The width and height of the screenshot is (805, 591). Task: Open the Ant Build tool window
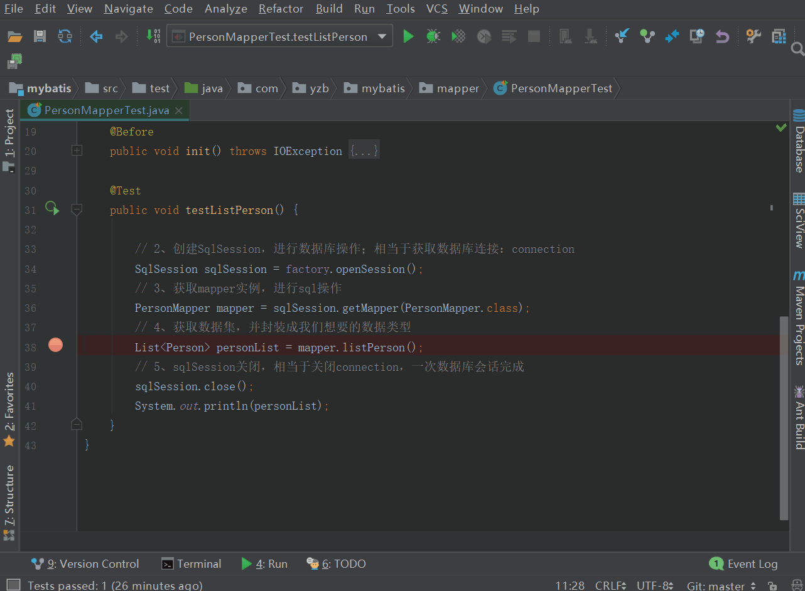point(798,417)
